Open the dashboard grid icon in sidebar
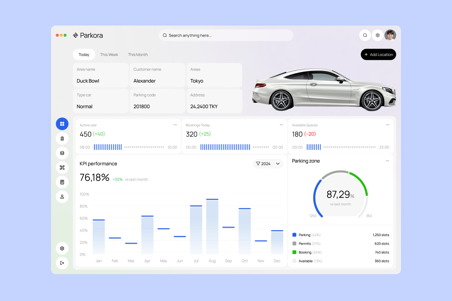 [62, 124]
